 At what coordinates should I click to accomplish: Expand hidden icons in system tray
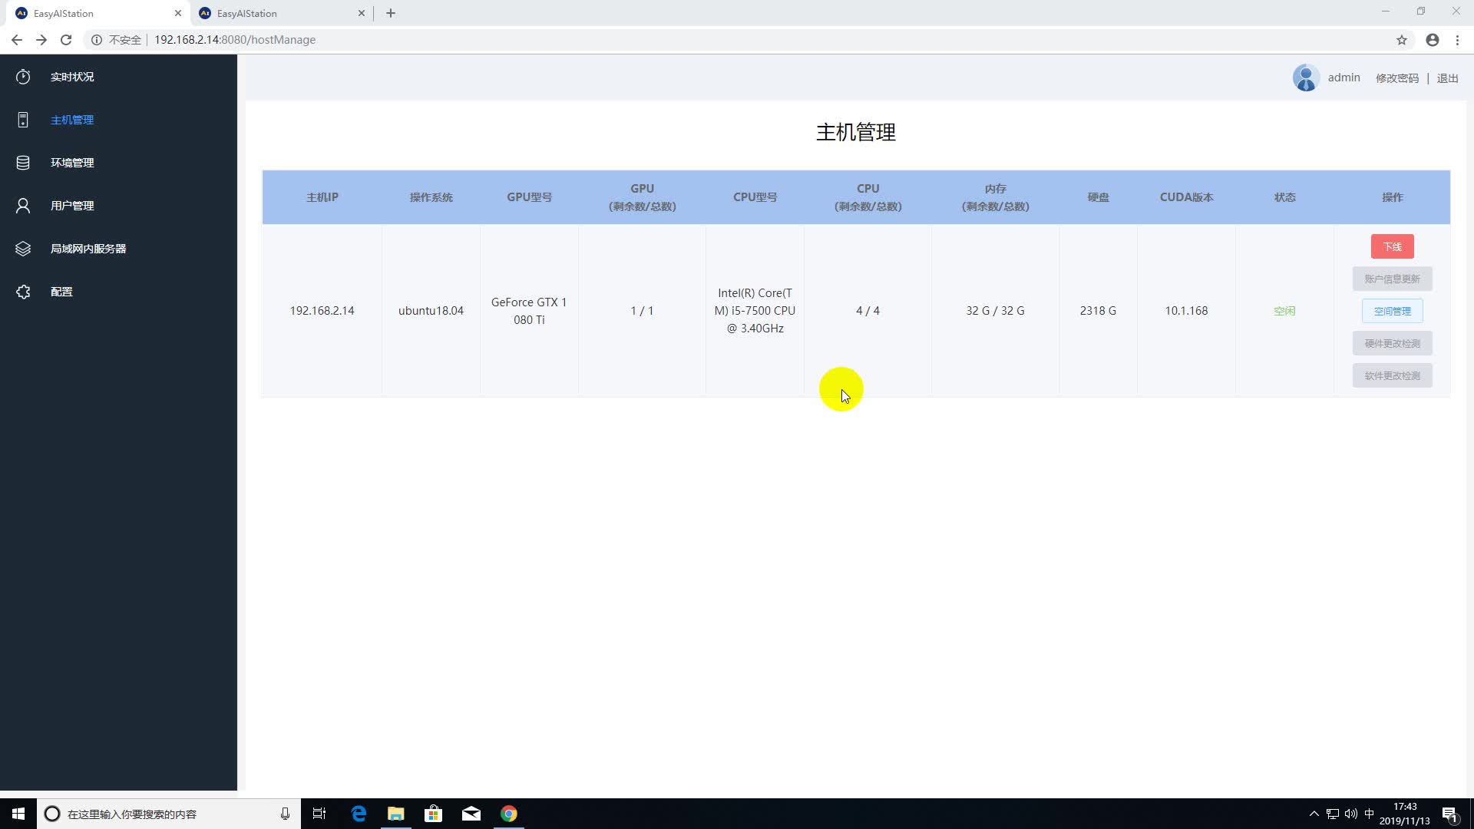[1313, 813]
